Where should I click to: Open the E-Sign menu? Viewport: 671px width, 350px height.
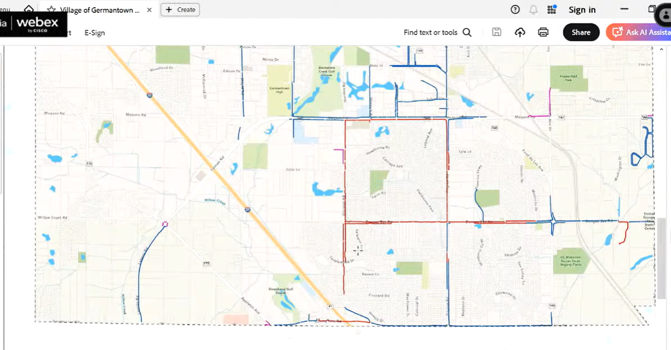[95, 33]
